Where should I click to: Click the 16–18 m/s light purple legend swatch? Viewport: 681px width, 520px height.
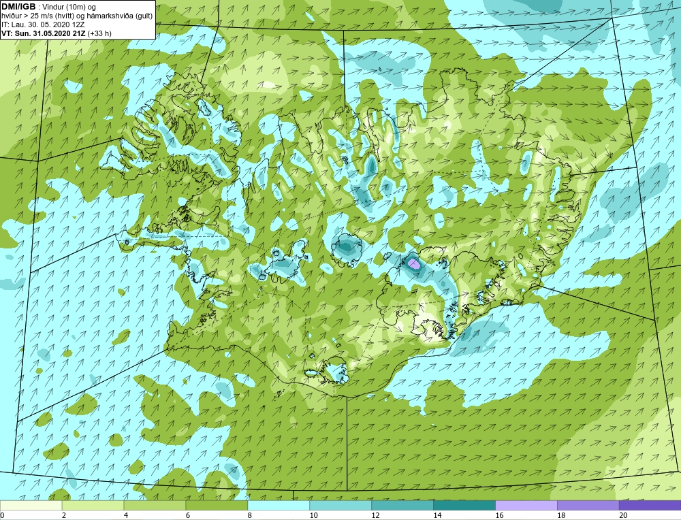[x=526, y=505]
